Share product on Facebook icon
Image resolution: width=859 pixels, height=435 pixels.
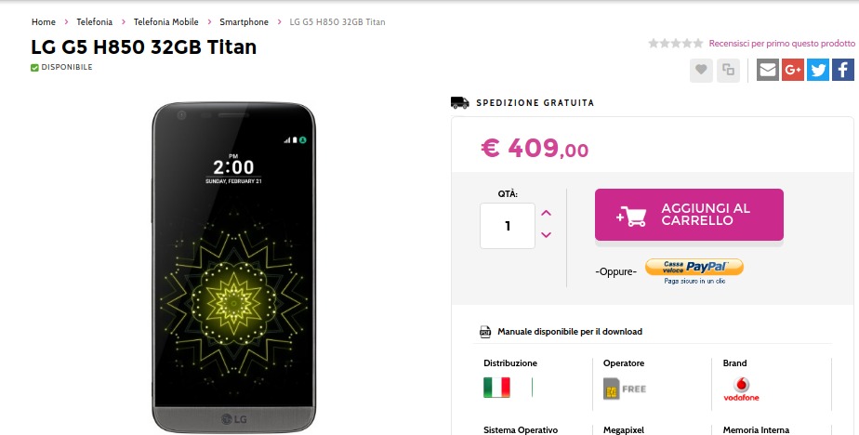[x=843, y=70]
